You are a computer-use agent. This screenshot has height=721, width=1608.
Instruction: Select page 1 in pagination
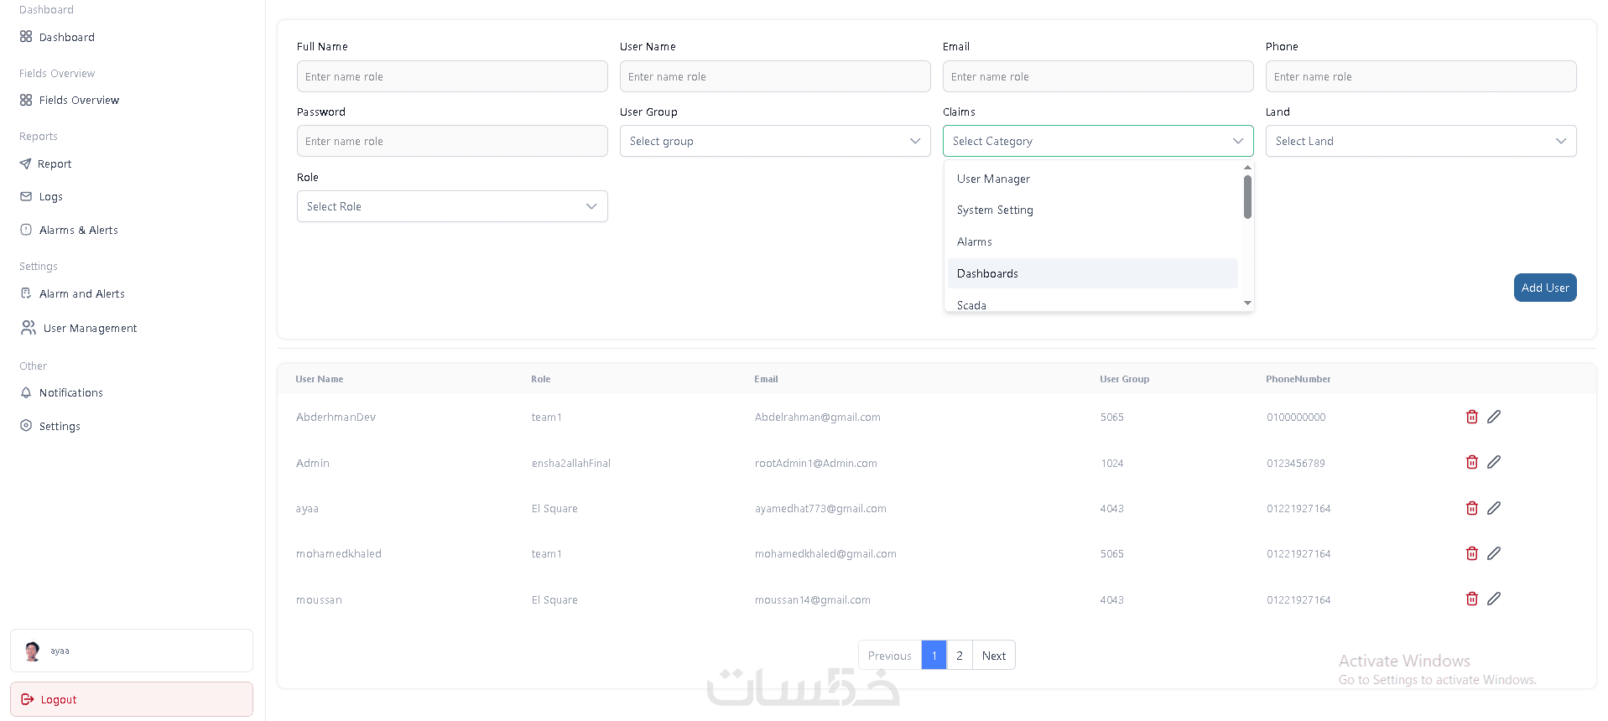[934, 656]
